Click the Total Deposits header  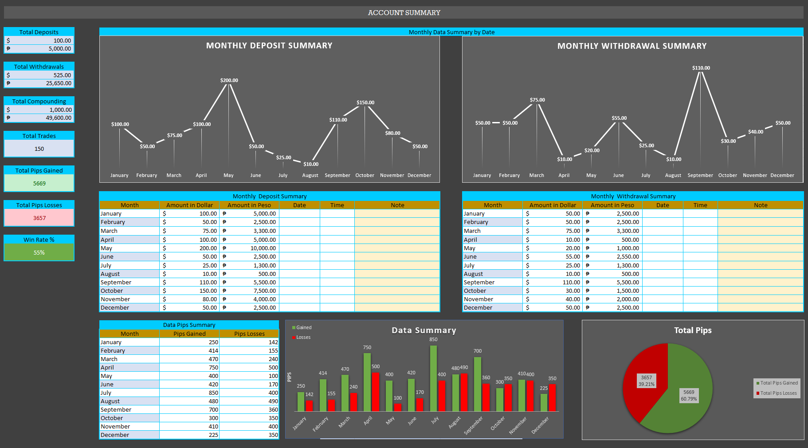pos(39,32)
